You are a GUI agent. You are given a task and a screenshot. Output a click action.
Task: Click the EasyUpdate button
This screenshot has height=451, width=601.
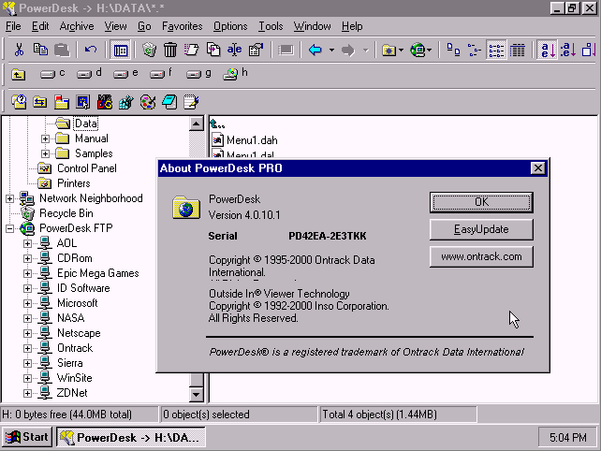481,229
